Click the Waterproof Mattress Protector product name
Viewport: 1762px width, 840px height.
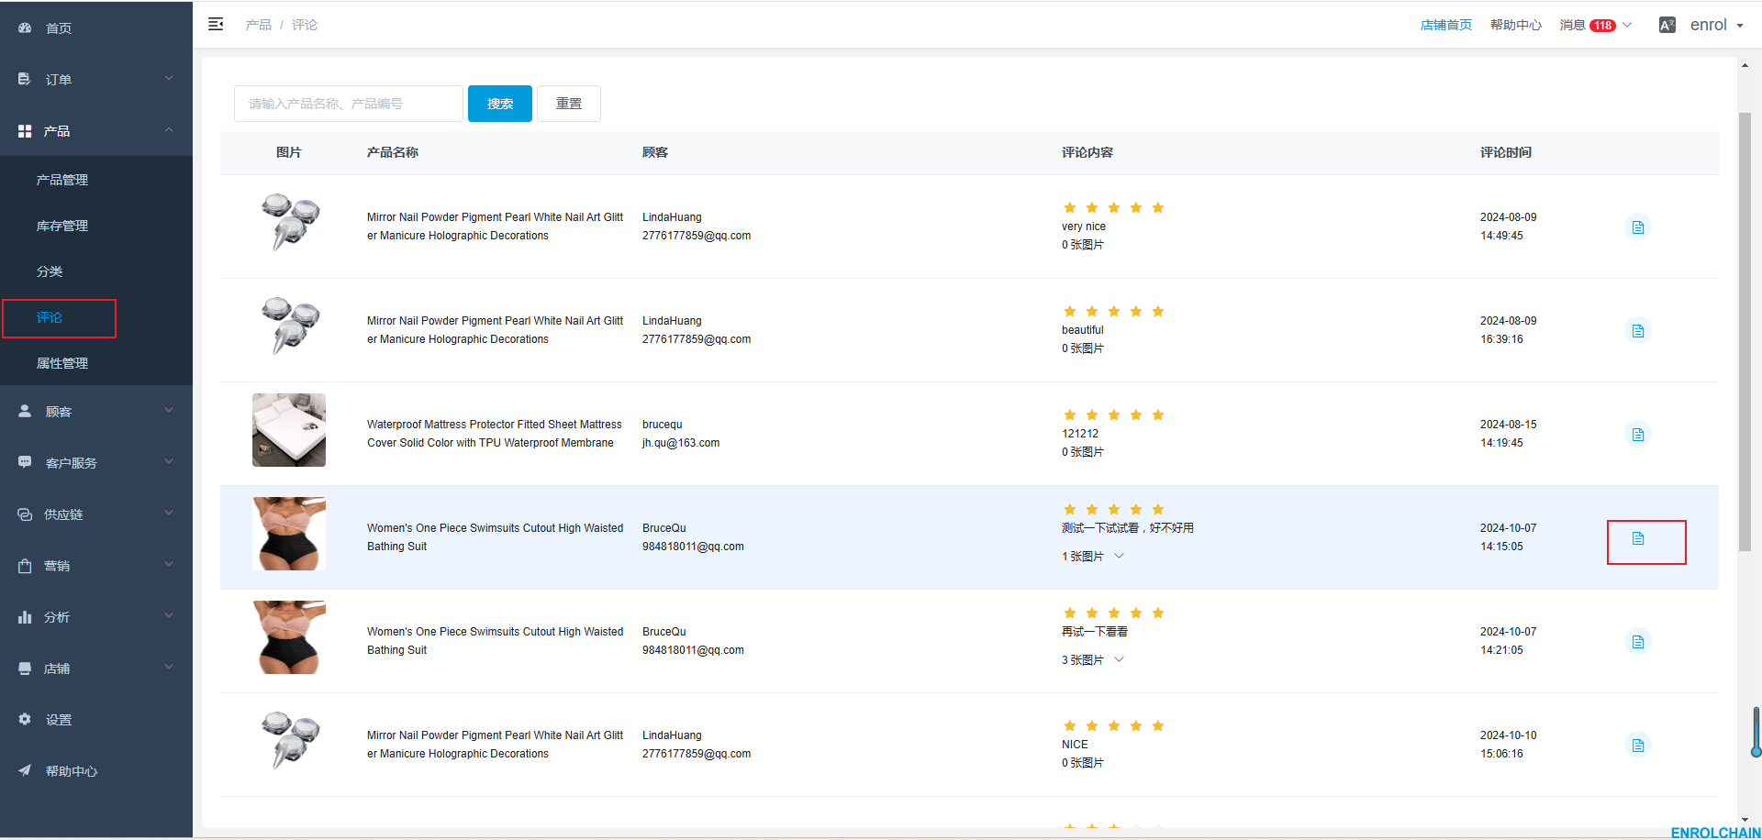coord(495,434)
